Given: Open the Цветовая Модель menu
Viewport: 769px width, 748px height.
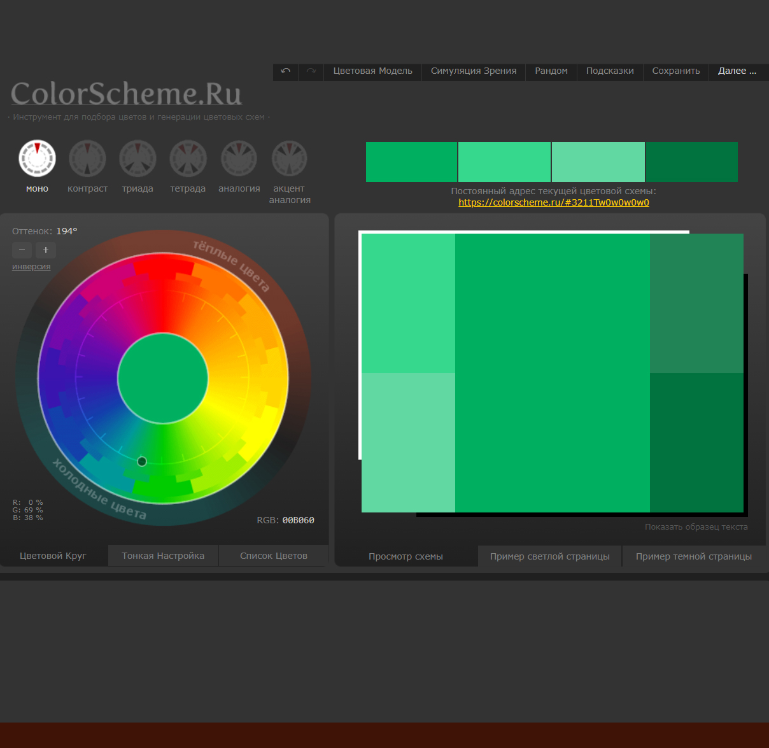Looking at the screenshot, I should pyautogui.click(x=373, y=71).
